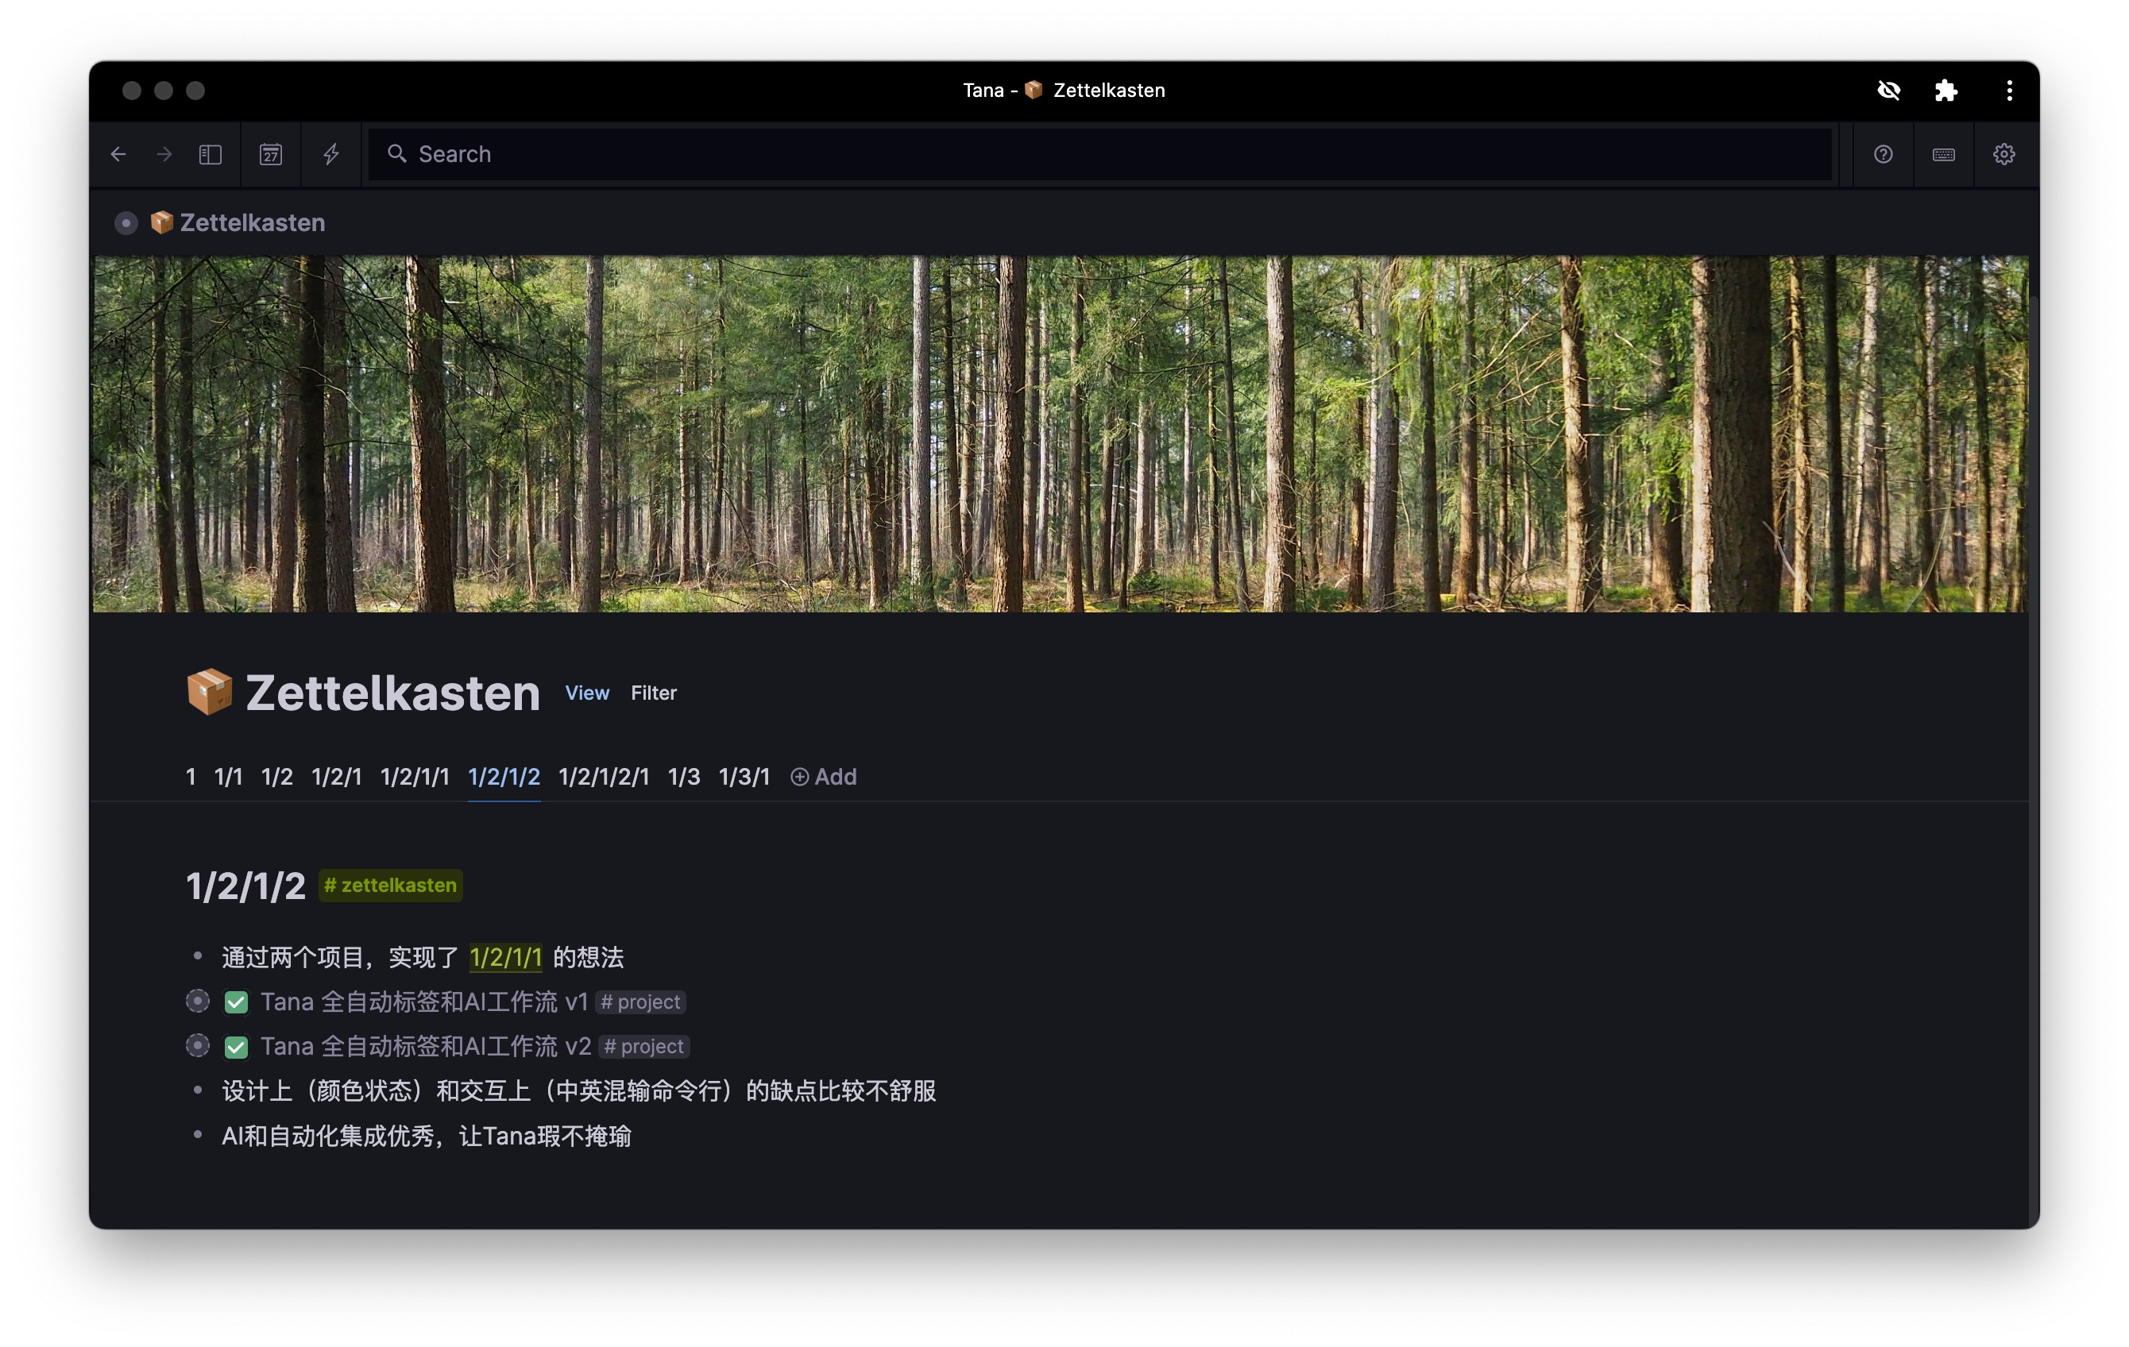Viewport: 2129px width, 1347px height.
Task: Click the Zettelkasten breadcrumb title
Action: click(x=252, y=222)
